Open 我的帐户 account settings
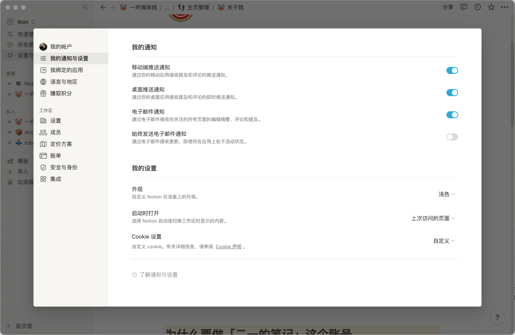Screen dimensions: 515x335 click(x=71, y=47)
